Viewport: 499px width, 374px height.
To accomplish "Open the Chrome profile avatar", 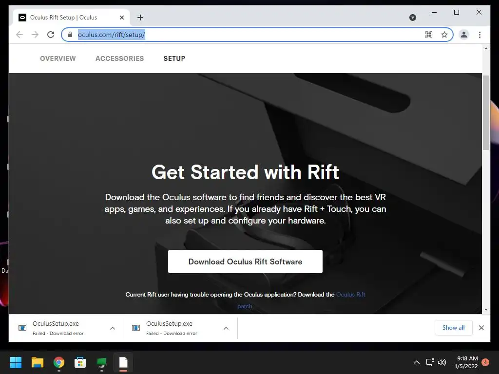I will 464,35.
